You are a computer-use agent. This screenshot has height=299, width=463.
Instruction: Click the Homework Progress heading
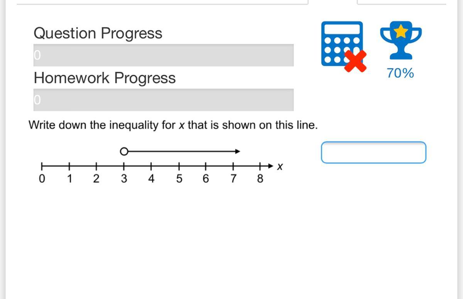point(105,78)
